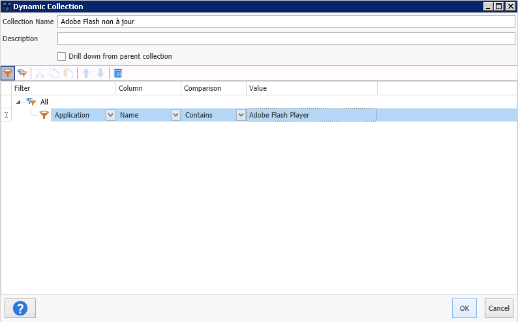Viewport: 518px width, 322px height.
Task: Click the Add Value Filter funnel icon
Action: click(x=8, y=73)
